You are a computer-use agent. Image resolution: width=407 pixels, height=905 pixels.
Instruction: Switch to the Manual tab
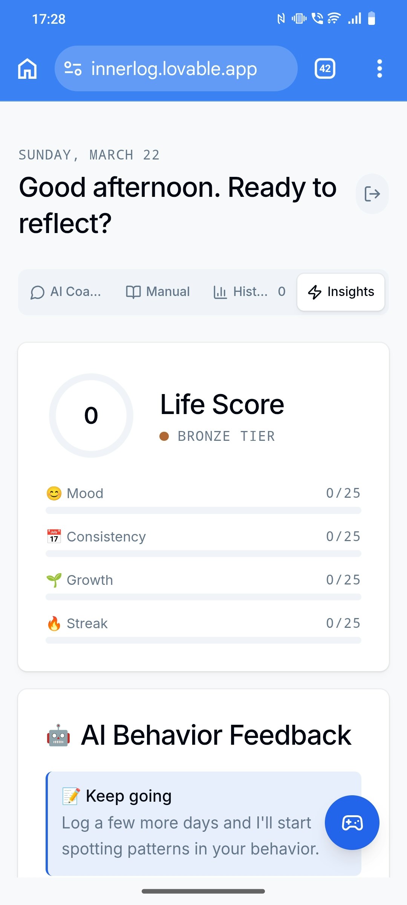158,292
